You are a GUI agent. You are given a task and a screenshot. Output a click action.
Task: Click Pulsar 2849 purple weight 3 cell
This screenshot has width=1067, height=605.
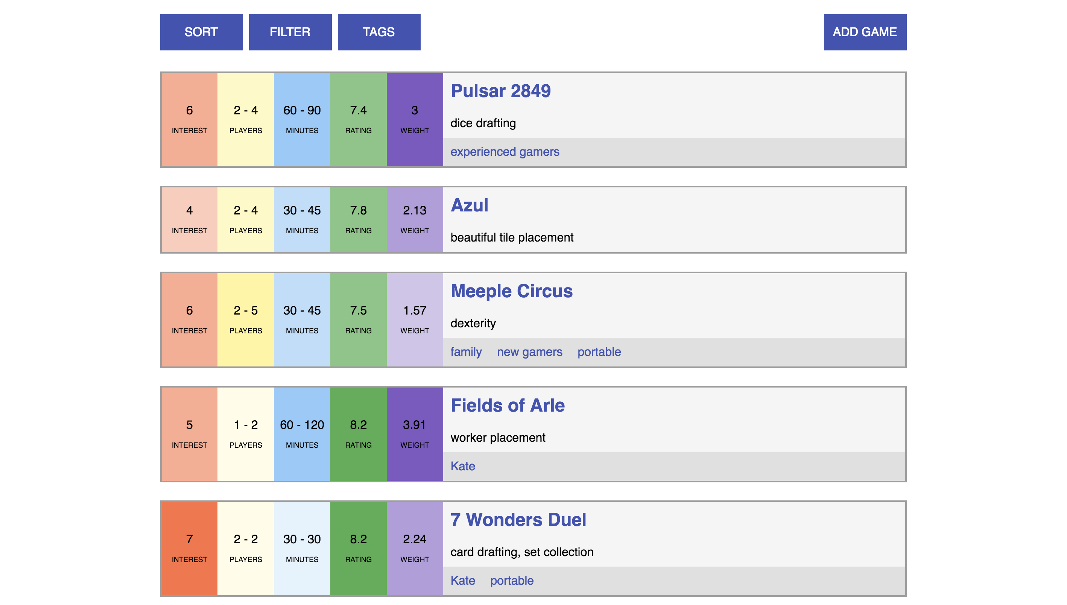pyautogui.click(x=415, y=120)
